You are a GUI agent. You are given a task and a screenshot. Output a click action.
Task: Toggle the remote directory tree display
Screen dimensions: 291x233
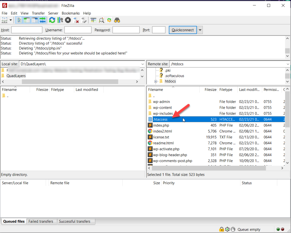click(35, 20)
